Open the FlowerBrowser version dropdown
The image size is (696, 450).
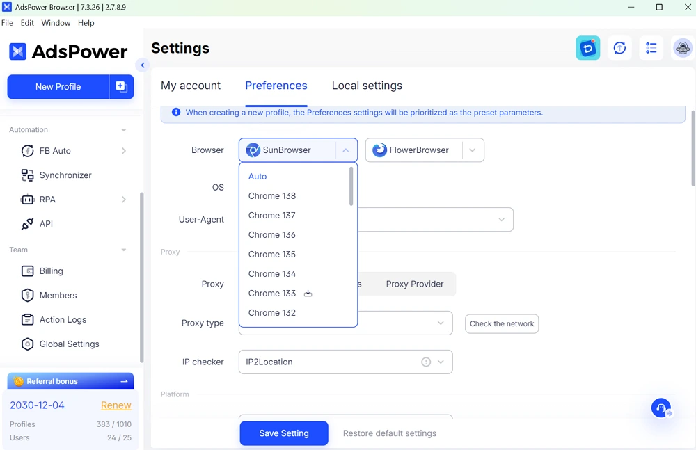click(x=473, y=150)
